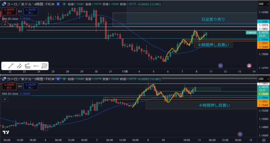Click the US flag economic event marker

(x=249, y=65)
